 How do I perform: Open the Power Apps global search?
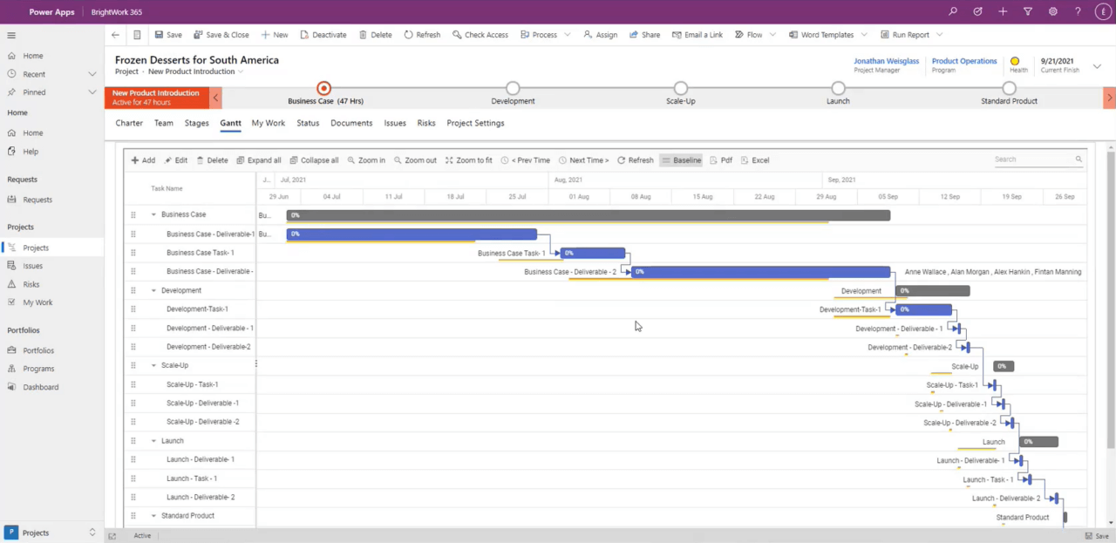953,11
